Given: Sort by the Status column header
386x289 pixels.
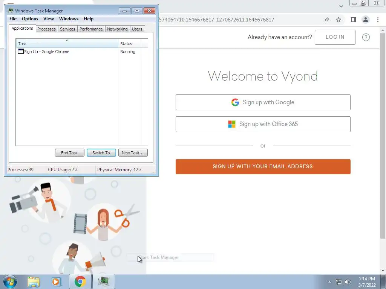Looking at the screenshot, I should click(x=130, y=44).
